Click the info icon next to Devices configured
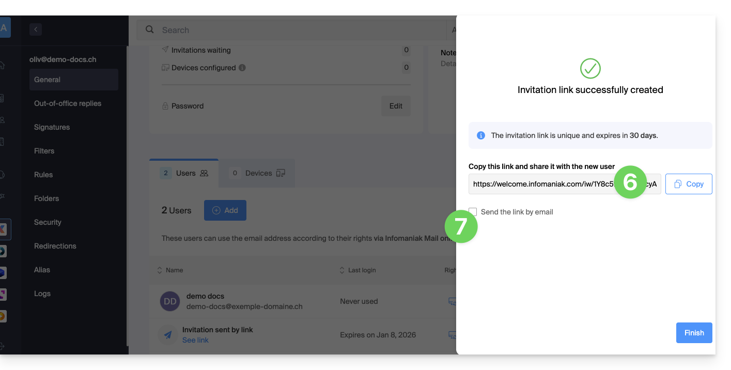Viewport: 731px width, 370px height. (242, 68)
